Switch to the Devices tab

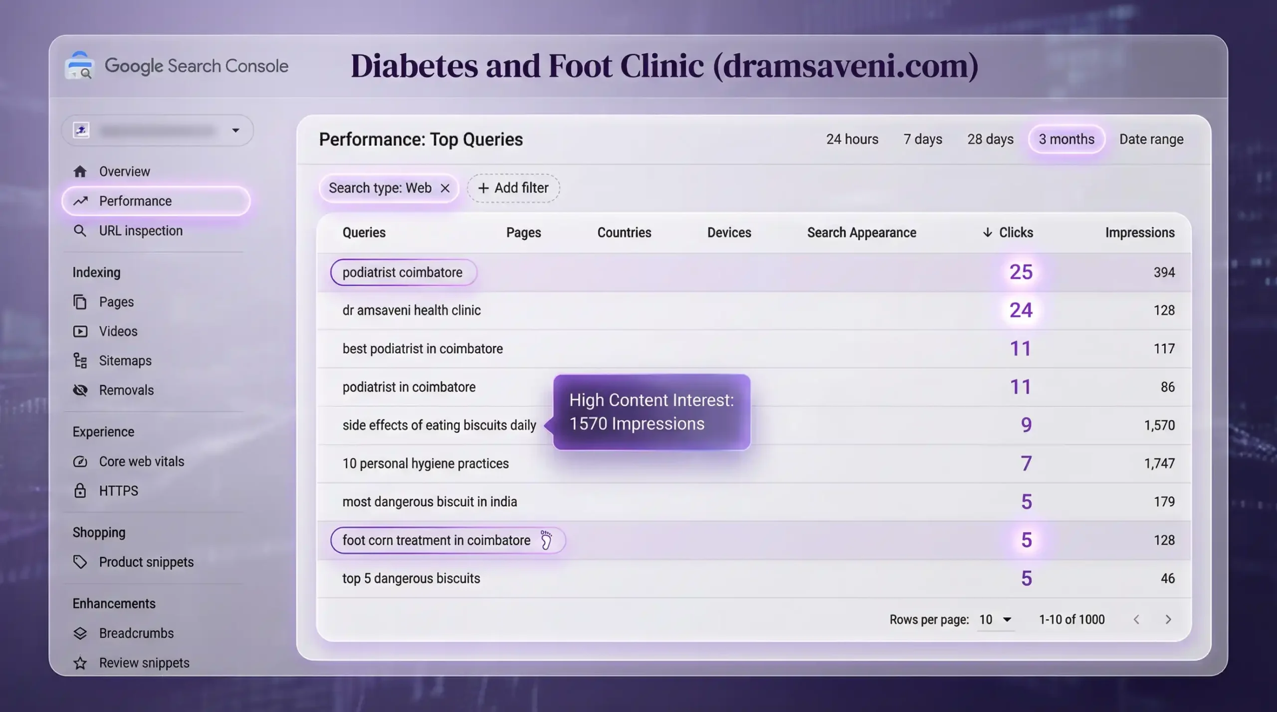(x=729, y=233)
